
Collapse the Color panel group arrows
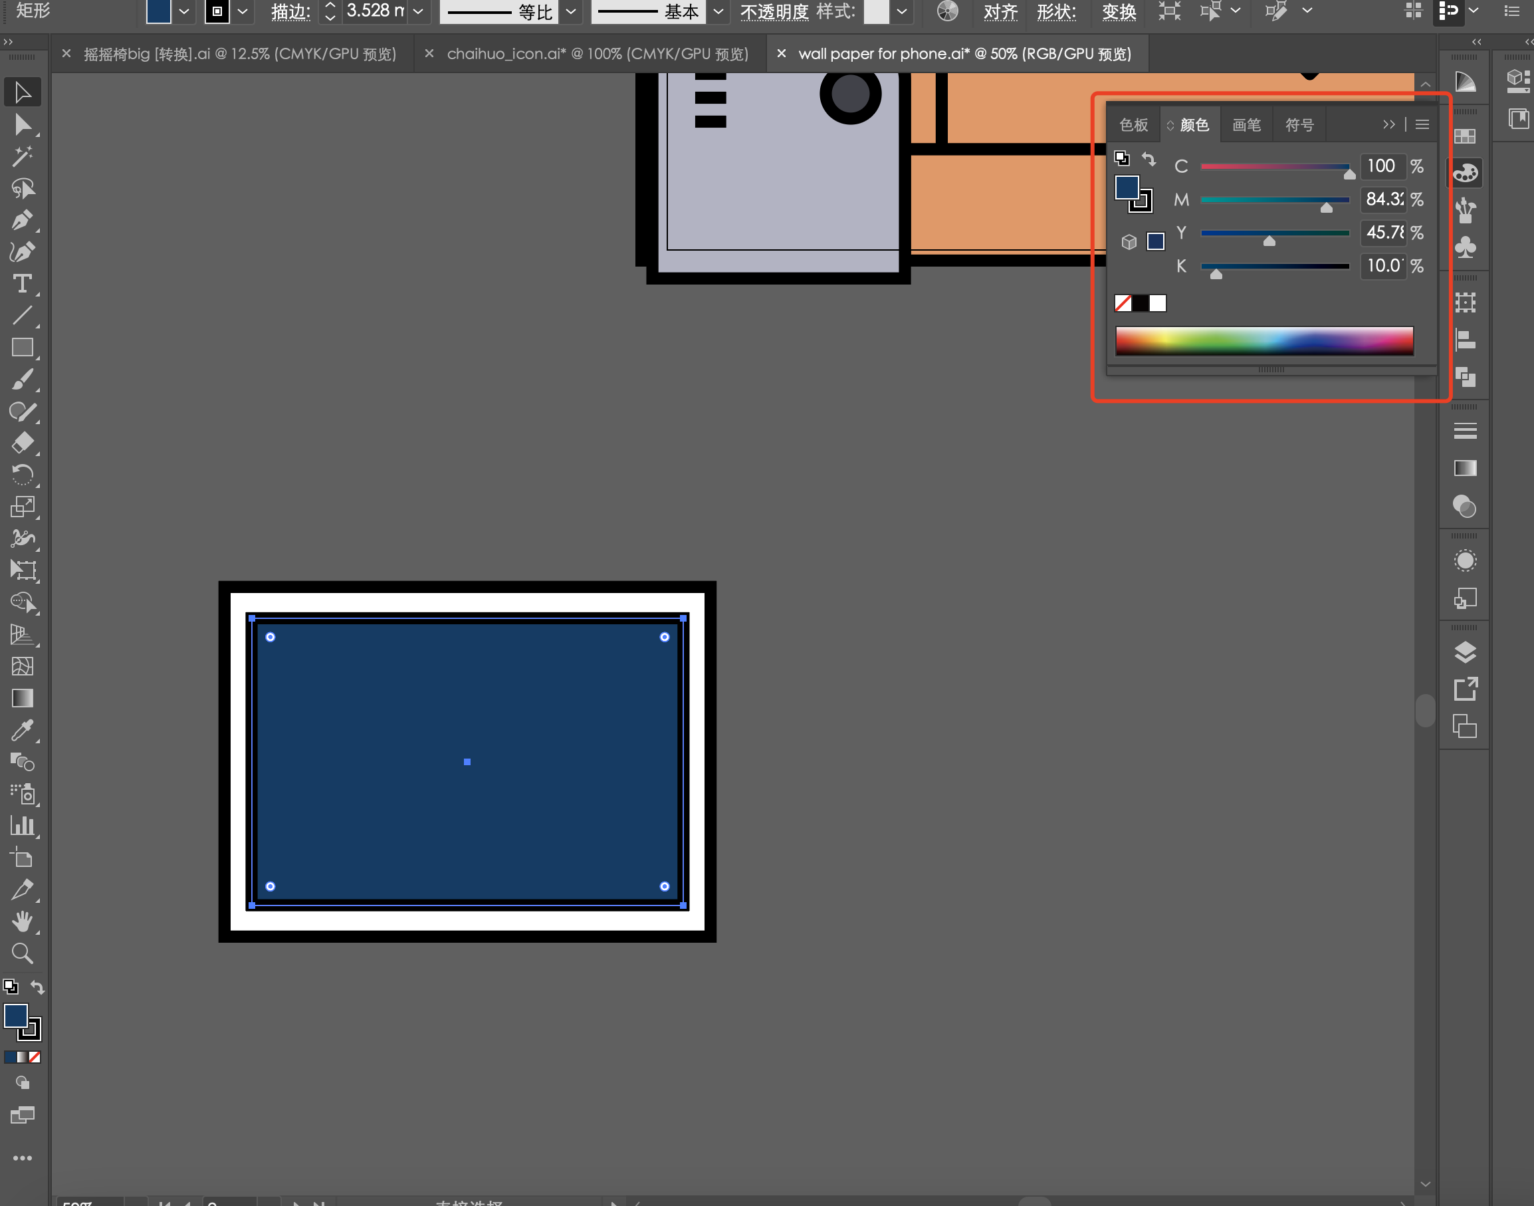click(1388, 124)
